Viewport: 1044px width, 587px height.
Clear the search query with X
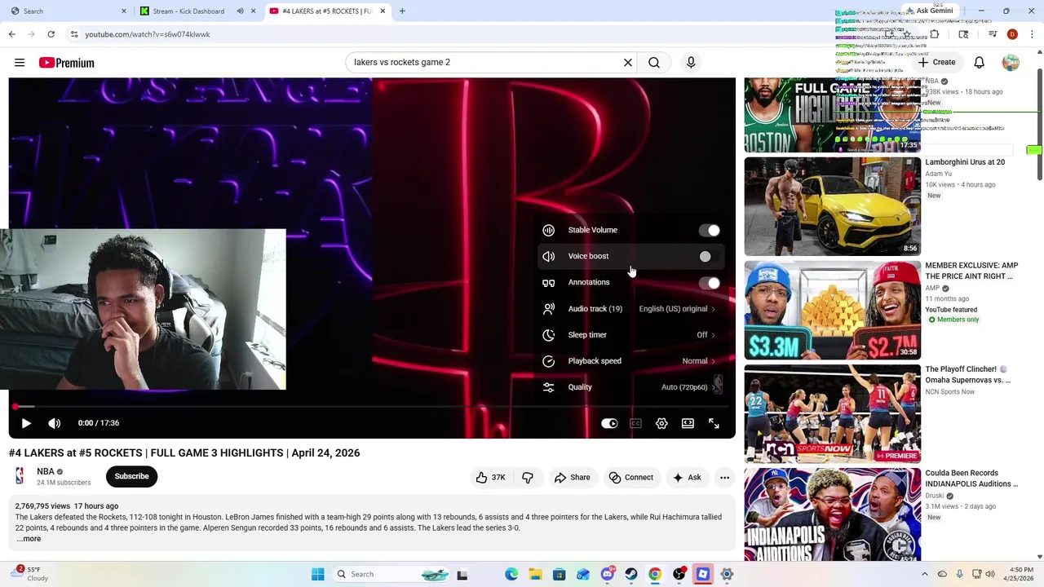(x=628, y=63)
